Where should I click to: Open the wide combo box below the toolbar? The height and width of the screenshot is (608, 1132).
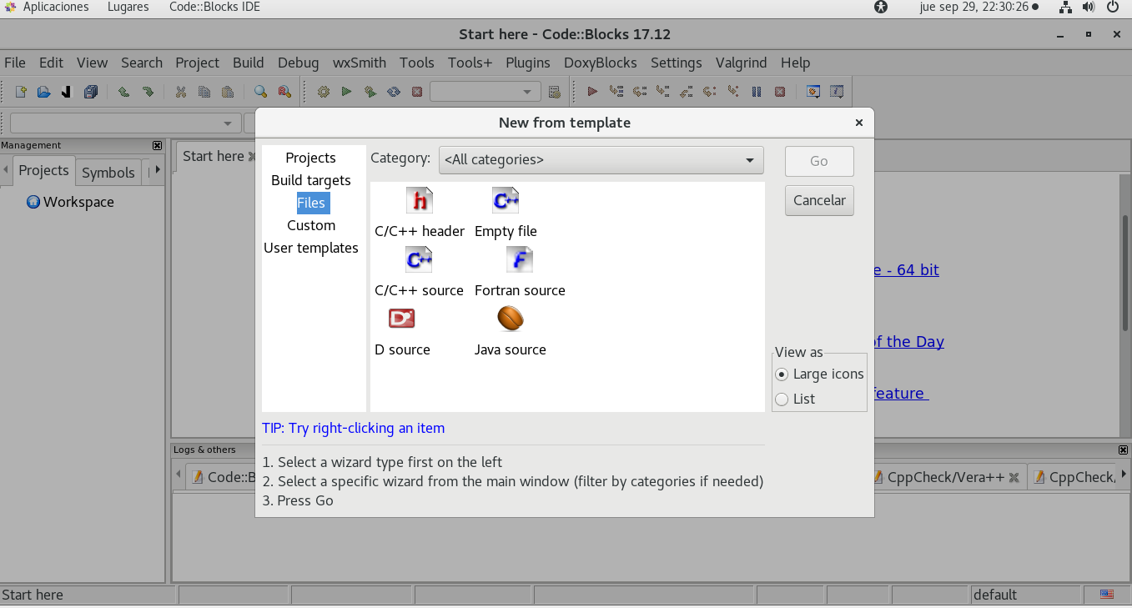pyautogui.click(x=125, y=123)
